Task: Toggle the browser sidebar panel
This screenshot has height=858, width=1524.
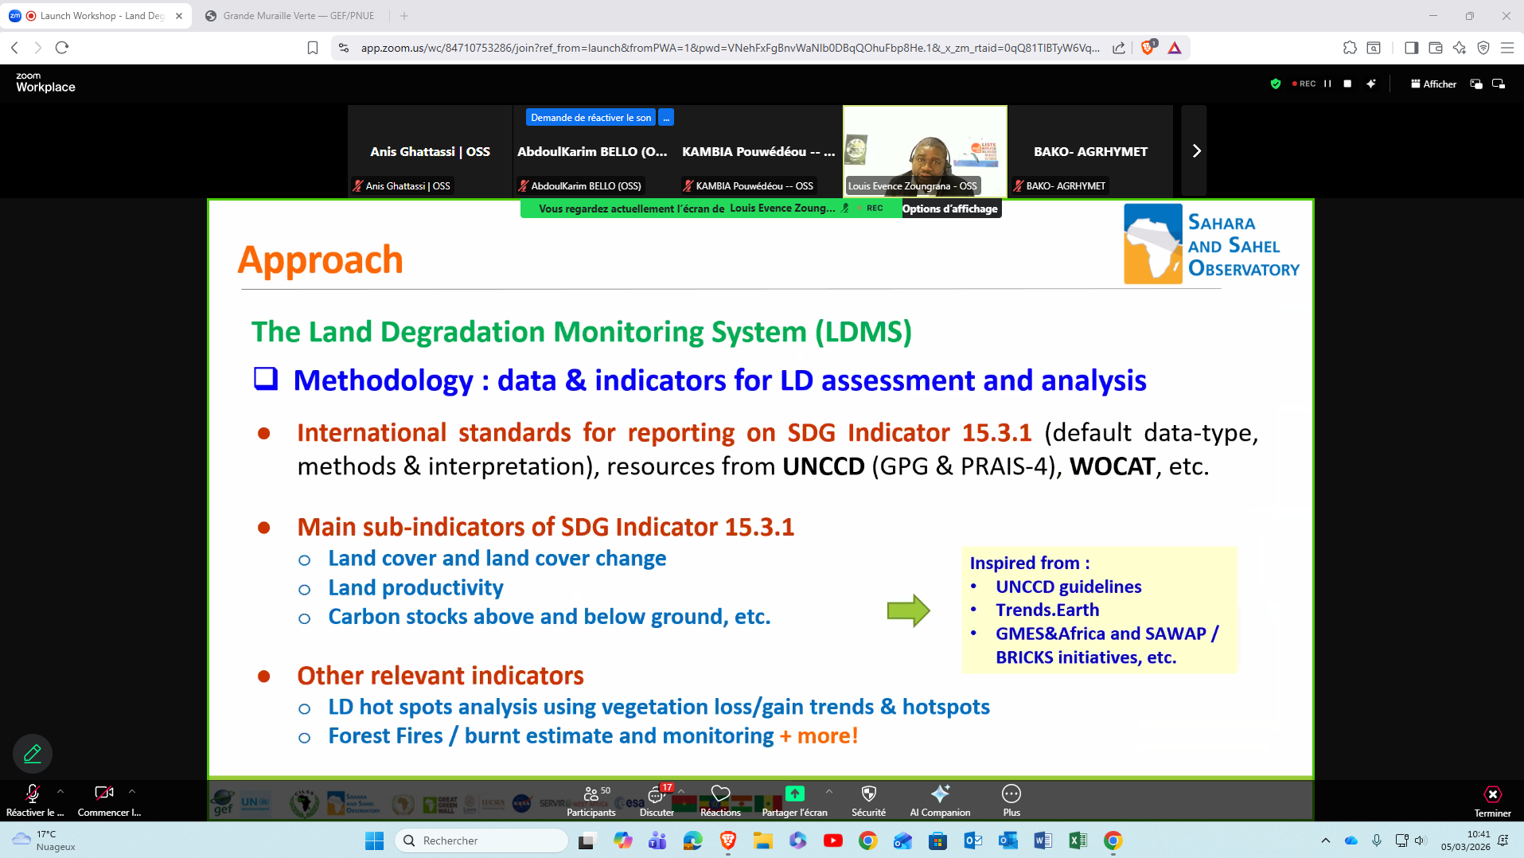Action: (1411, 48)
